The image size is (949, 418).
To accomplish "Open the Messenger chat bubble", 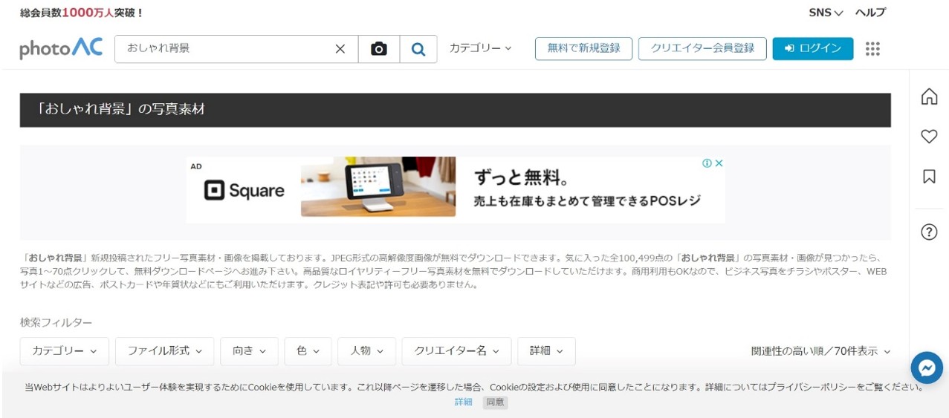I will (927, 368).
